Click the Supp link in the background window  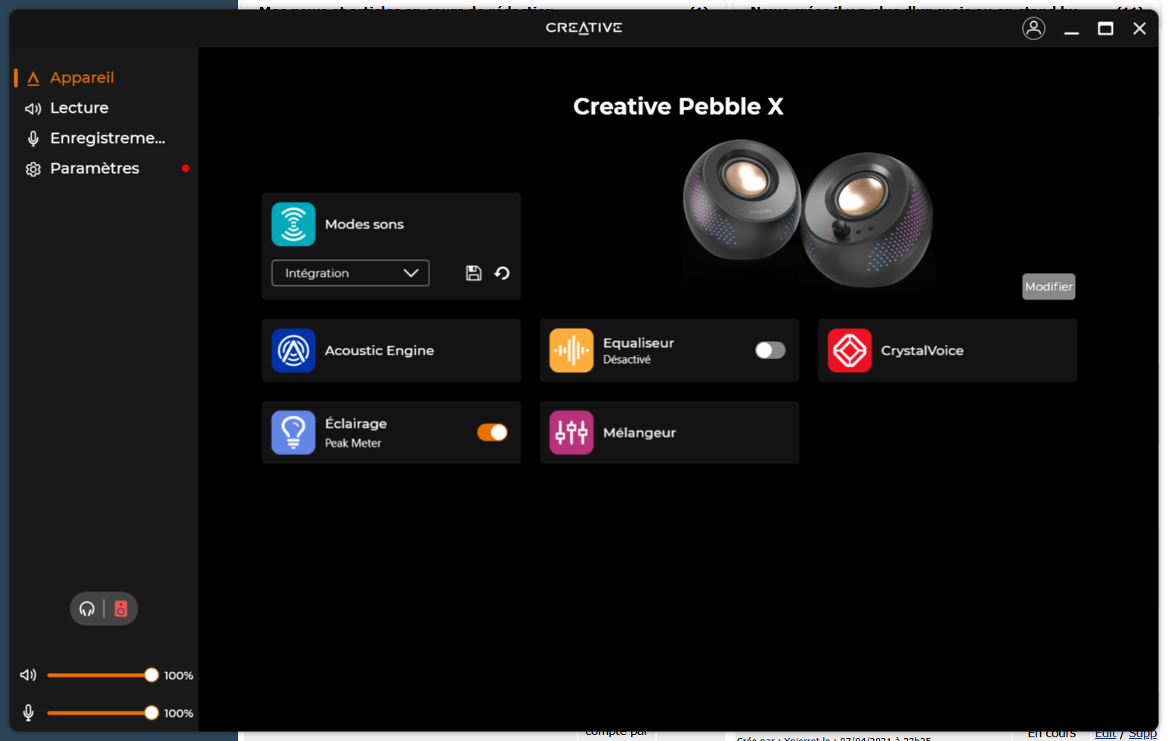pyautogui.click(x=1142, y=733)
